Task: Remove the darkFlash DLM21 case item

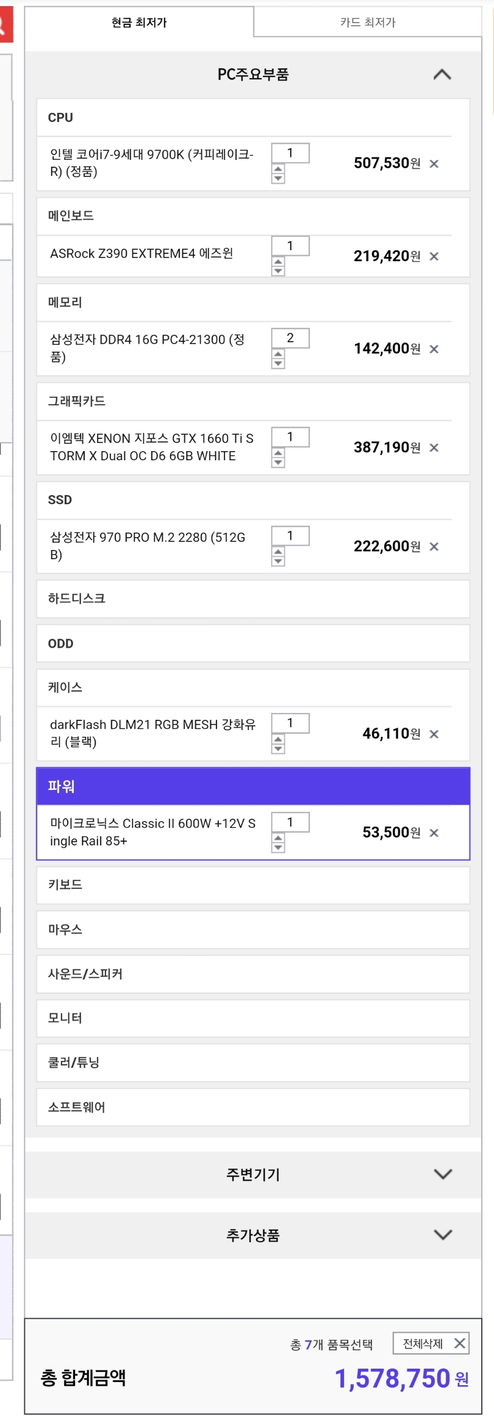Action: pos(434,734)
